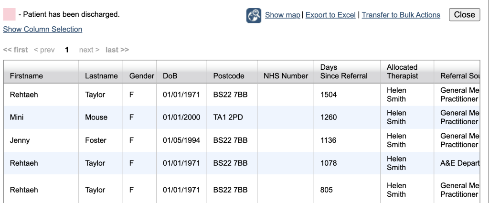489x203 pixels.
Task: Sort by Days Since Referral header
Action: pyautogui.click(x=344, y=72)
